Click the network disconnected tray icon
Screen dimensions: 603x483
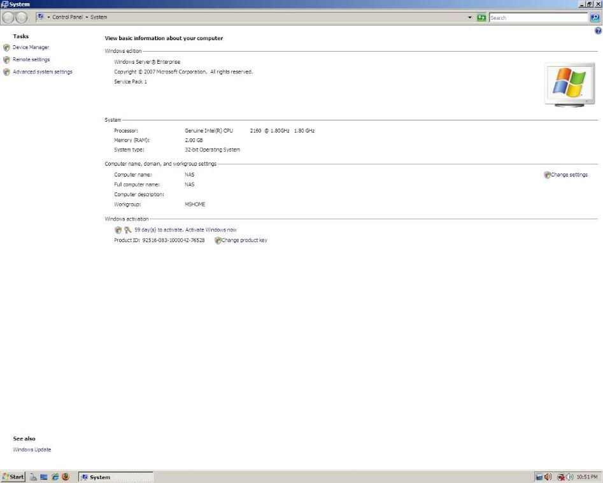561,477
